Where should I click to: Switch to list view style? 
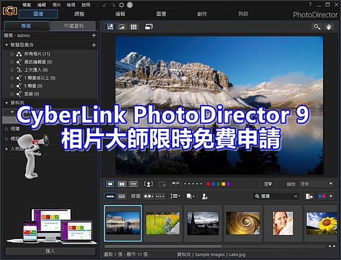tap(122, 196)
